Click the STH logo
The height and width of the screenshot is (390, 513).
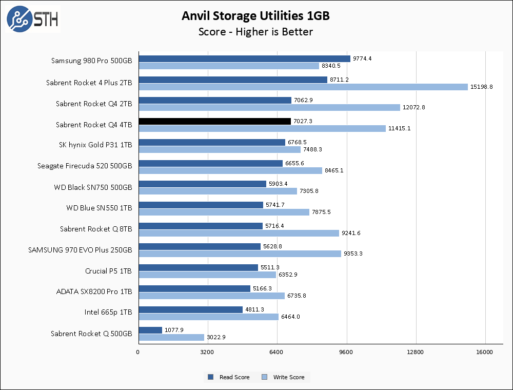(x=33, y=19)
